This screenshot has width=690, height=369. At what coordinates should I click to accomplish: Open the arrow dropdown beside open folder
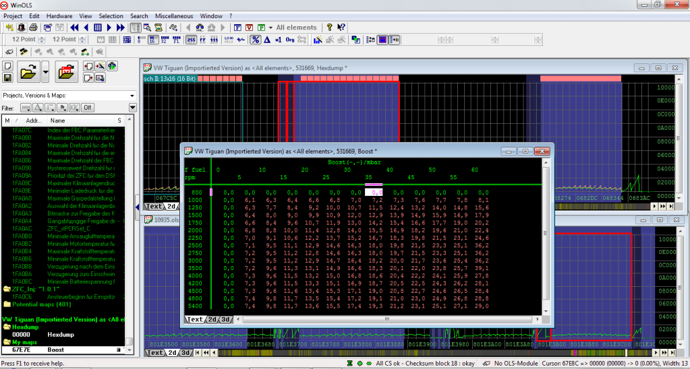pos(45,71)
